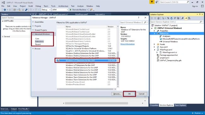Screen dimensions: 205x115
Task: Open Properties wrench icon in Solution Explorer
Action: pos(183,18)
